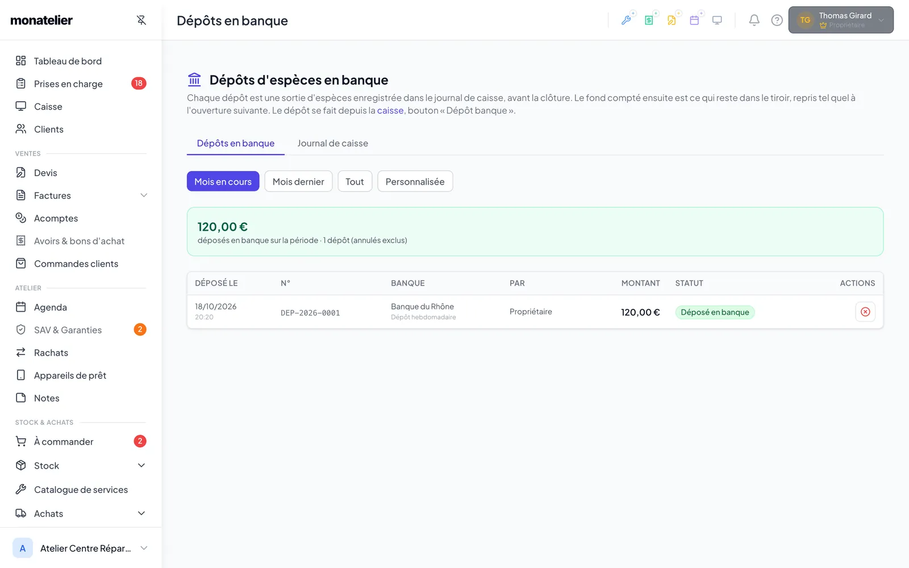
Task: Expand the Achats submenu
Action: pyautogui.click(x=141, y=513)
